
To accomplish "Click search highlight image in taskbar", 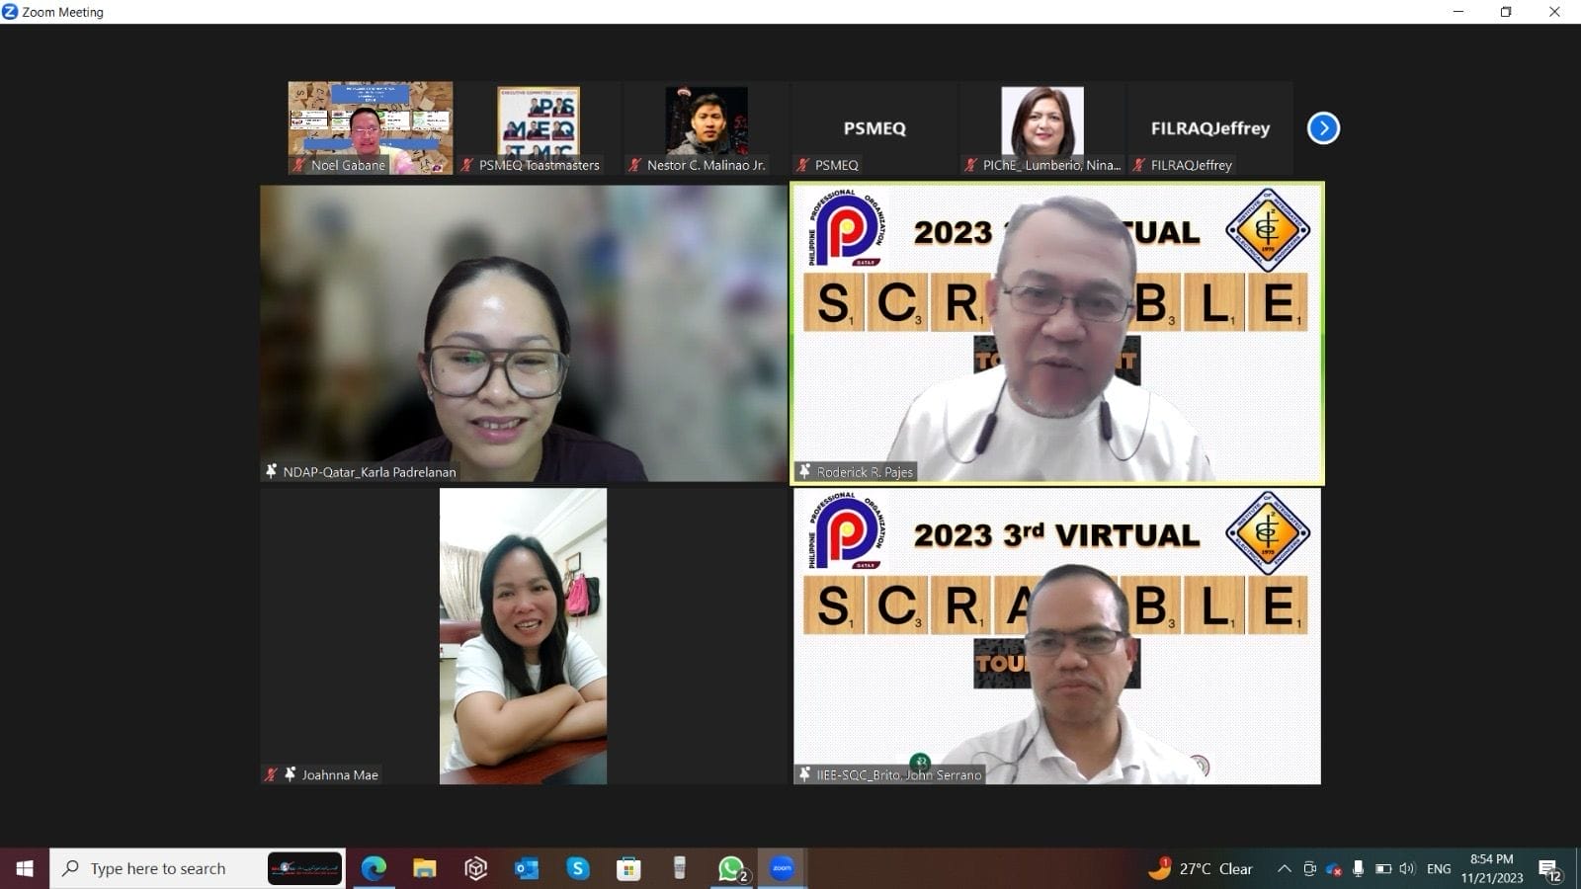I will coord(305,868).
